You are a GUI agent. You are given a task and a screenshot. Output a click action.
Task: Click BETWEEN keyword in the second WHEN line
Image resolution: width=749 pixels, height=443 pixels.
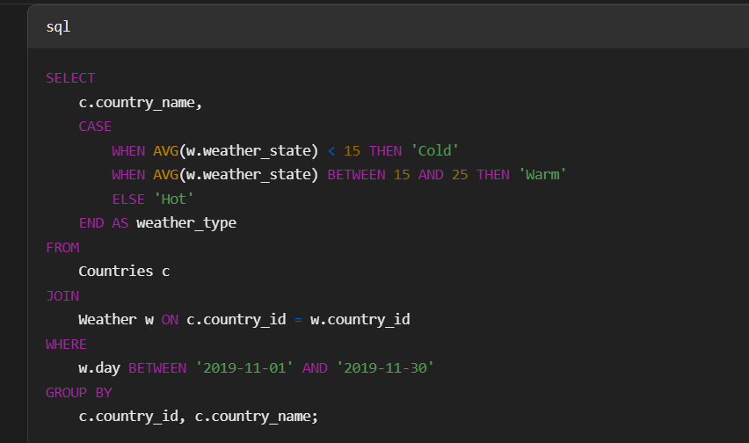point(356,175)
